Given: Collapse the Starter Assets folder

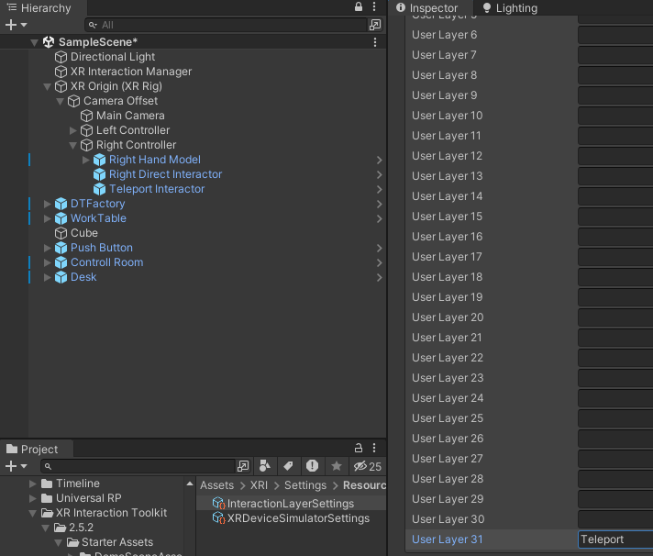Looking at the screenshot, I should point(59,542).
